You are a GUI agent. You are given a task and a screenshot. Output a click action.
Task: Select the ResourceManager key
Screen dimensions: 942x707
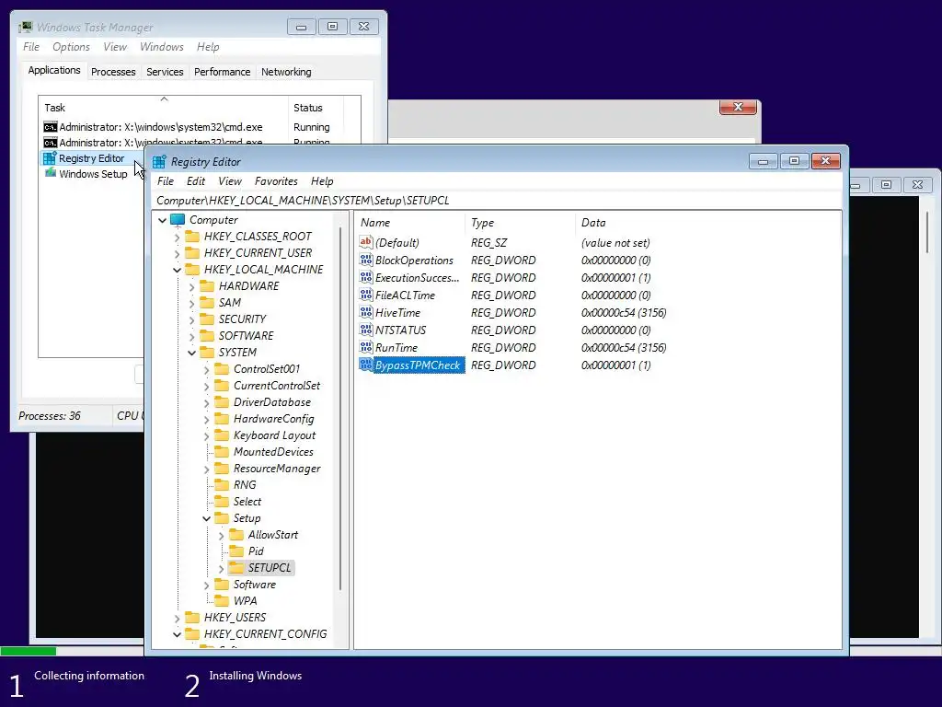[x=277, y=469]
